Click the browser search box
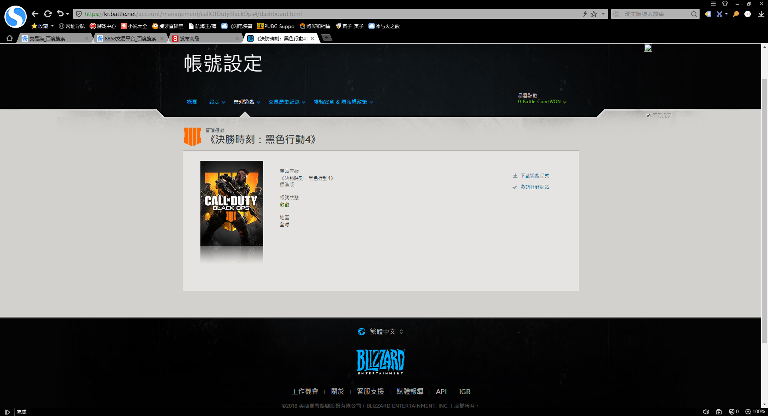 click(656, 14)
